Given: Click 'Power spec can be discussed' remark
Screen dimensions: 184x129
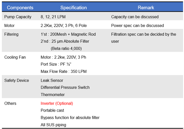Looking at the screenshot, I should 137,26.
